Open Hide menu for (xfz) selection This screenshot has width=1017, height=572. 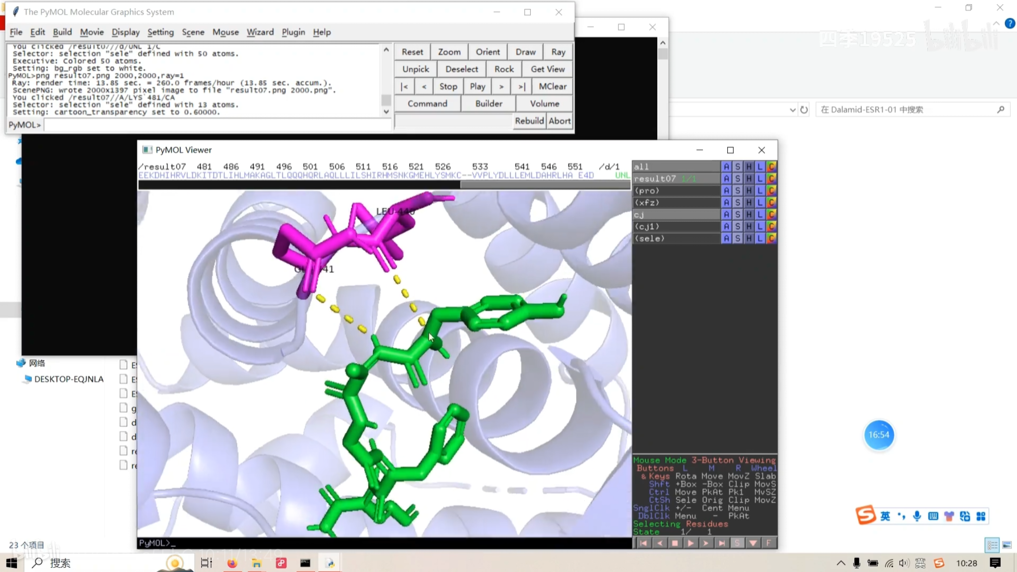click(x=748, y=203)
